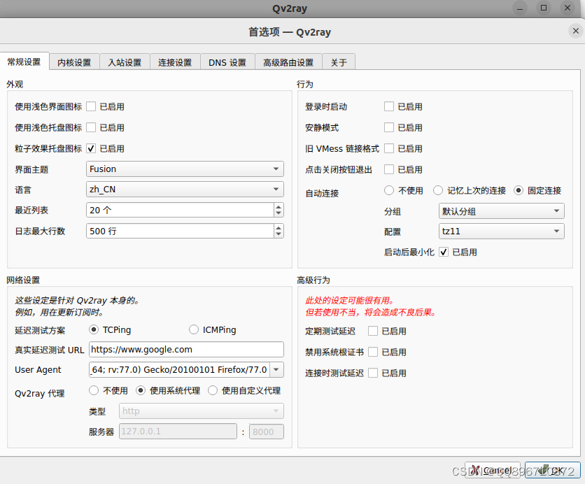Select ICMPing latency test method

(194, 329)
